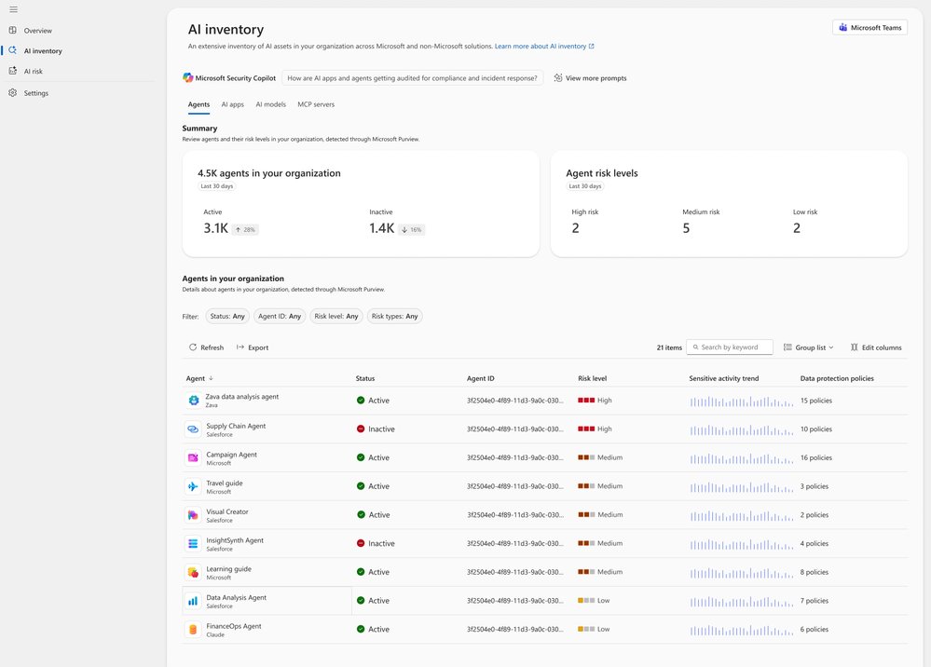Click the View more prompts button
Viewport: 931px width, 667px height.
(x=590, y=77)
